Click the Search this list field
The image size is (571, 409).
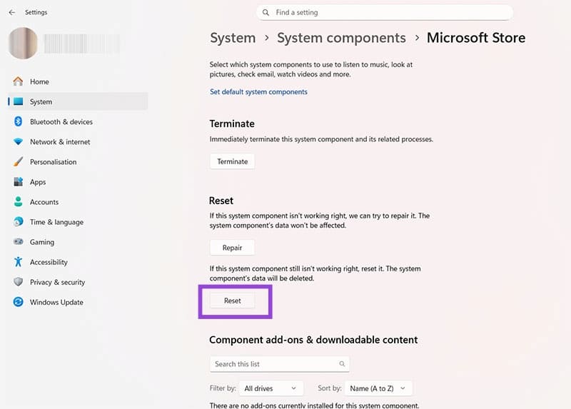coord(280,364)
